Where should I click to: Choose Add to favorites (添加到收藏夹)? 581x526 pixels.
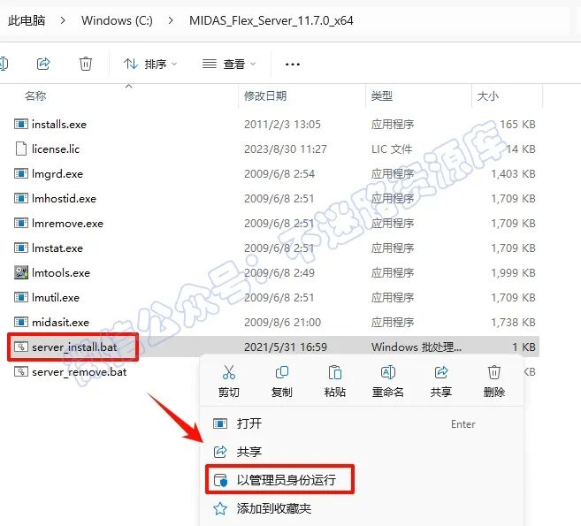pyautogui.click(x=362, y=508)
